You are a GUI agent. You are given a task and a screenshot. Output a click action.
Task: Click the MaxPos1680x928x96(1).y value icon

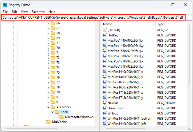coord(105,56)
